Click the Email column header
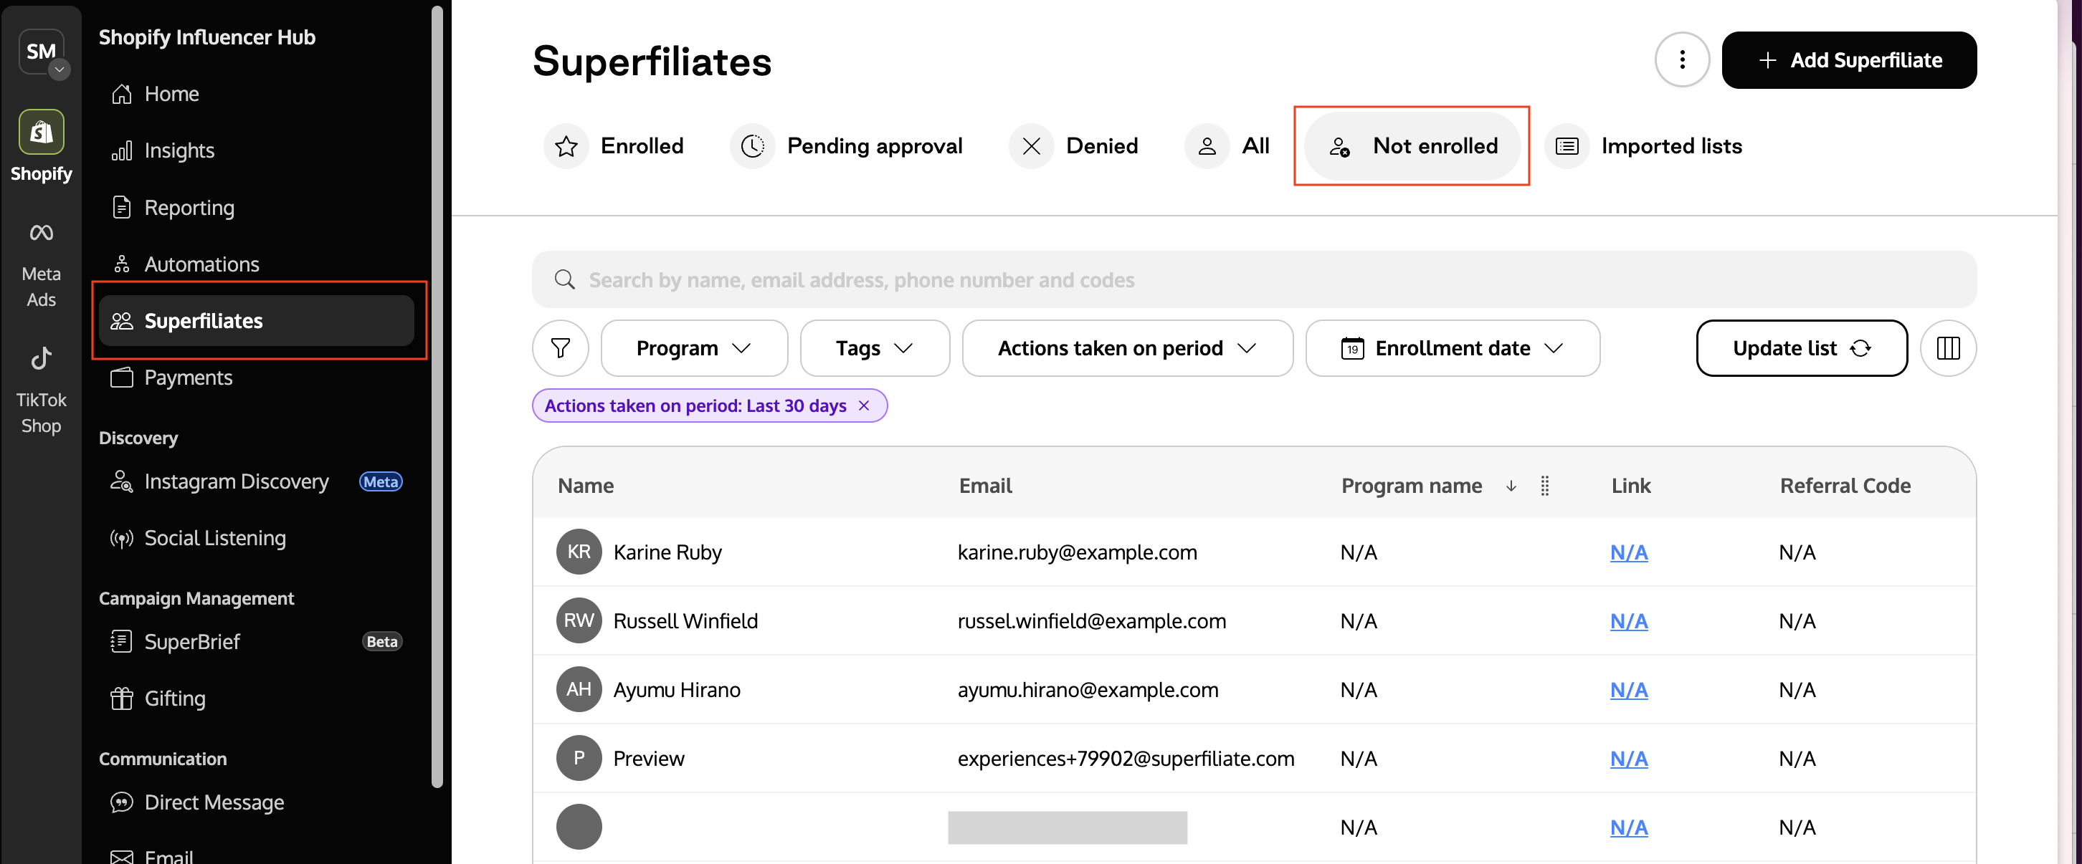The width and height of the screenshot is (2082, 864). [985, 485]
